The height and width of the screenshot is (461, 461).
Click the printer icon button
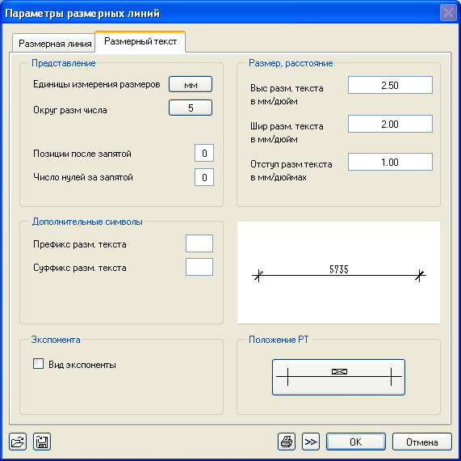point(287,442)
